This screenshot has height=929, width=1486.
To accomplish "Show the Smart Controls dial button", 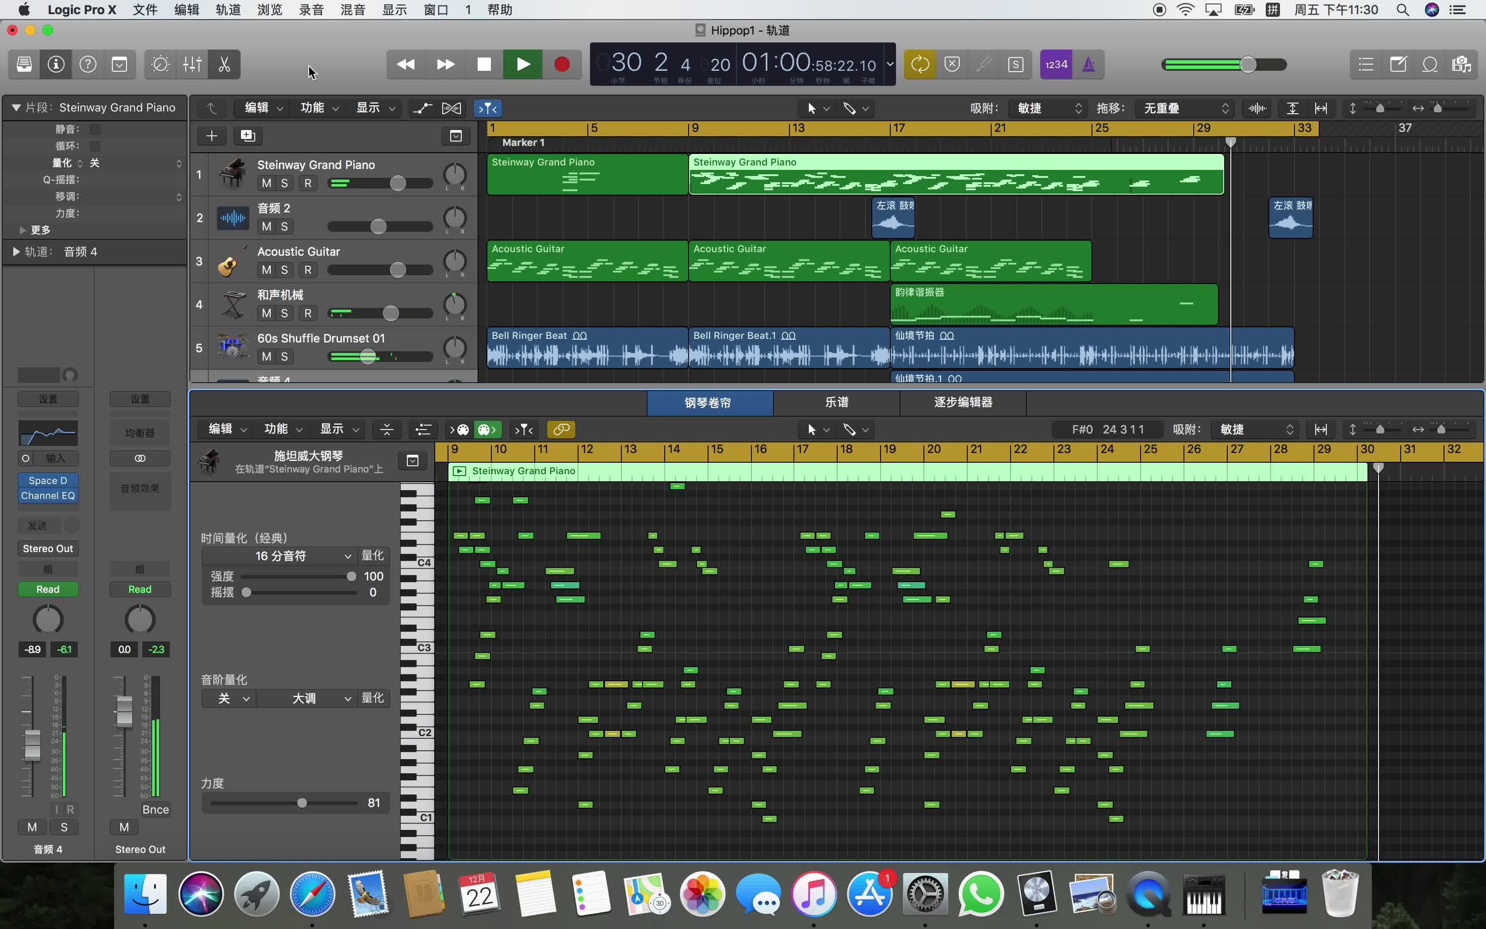I will [x=160, y=65].
